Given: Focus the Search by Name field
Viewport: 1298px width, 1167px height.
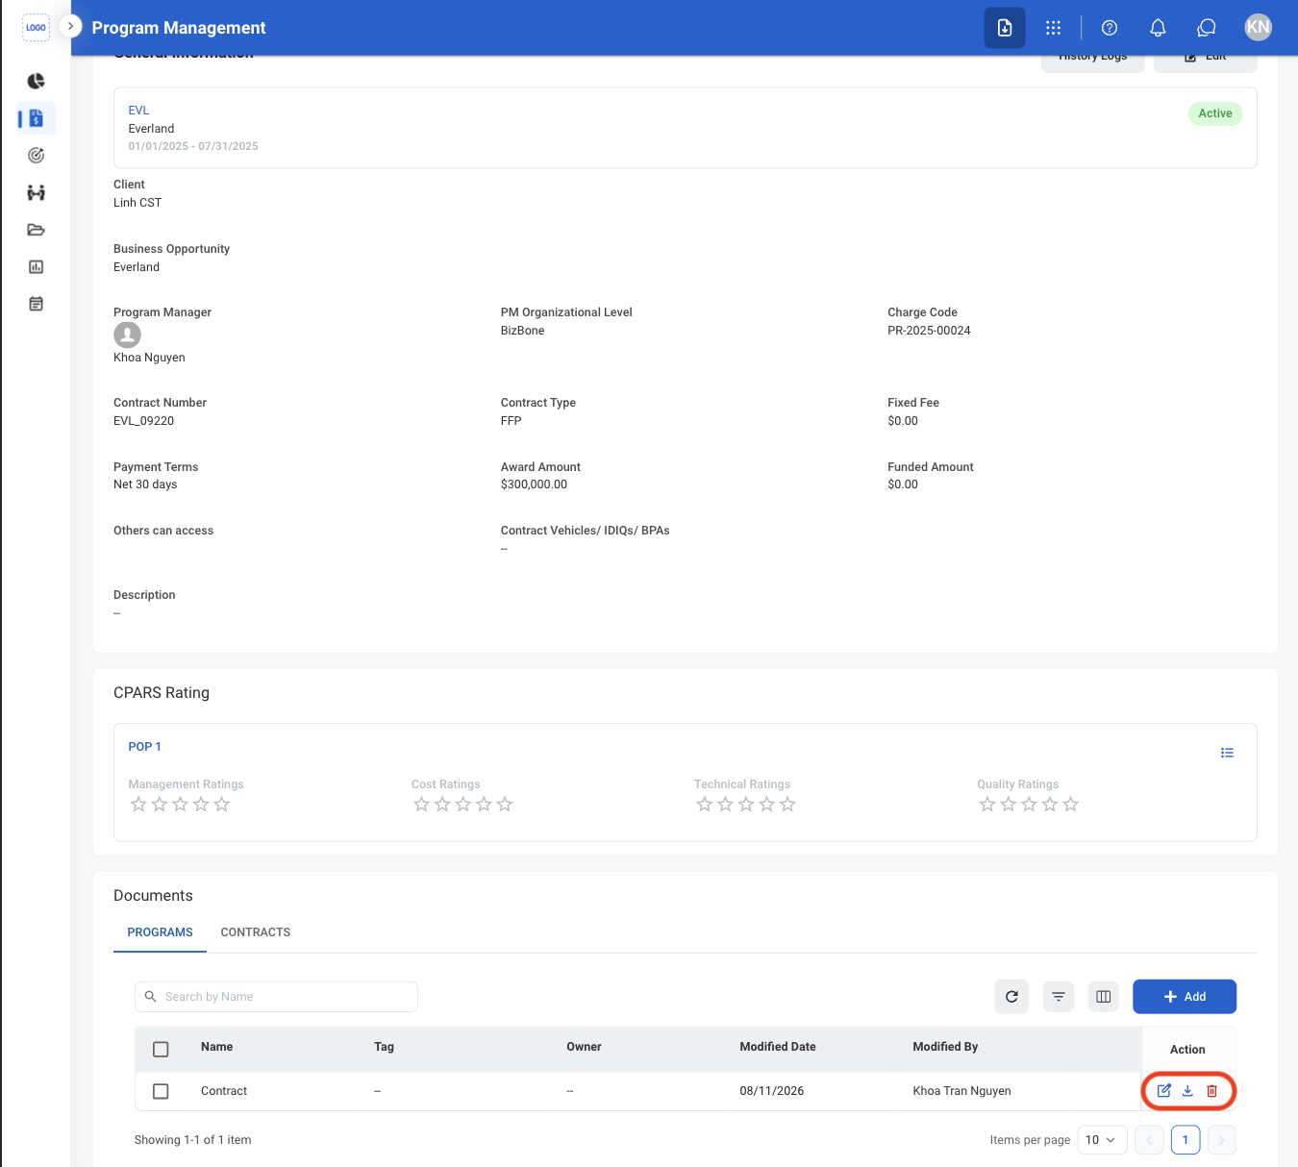Looking at the screenshot, I should coord(276,997).
